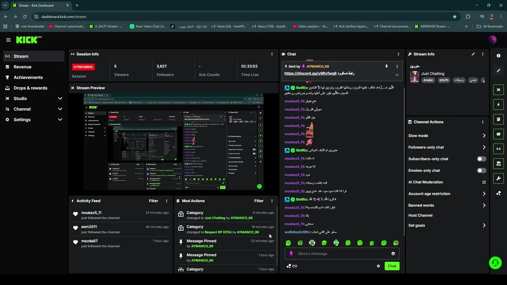
Task: Expand the Channel sidebar section
Action: (x=60, y=109)
